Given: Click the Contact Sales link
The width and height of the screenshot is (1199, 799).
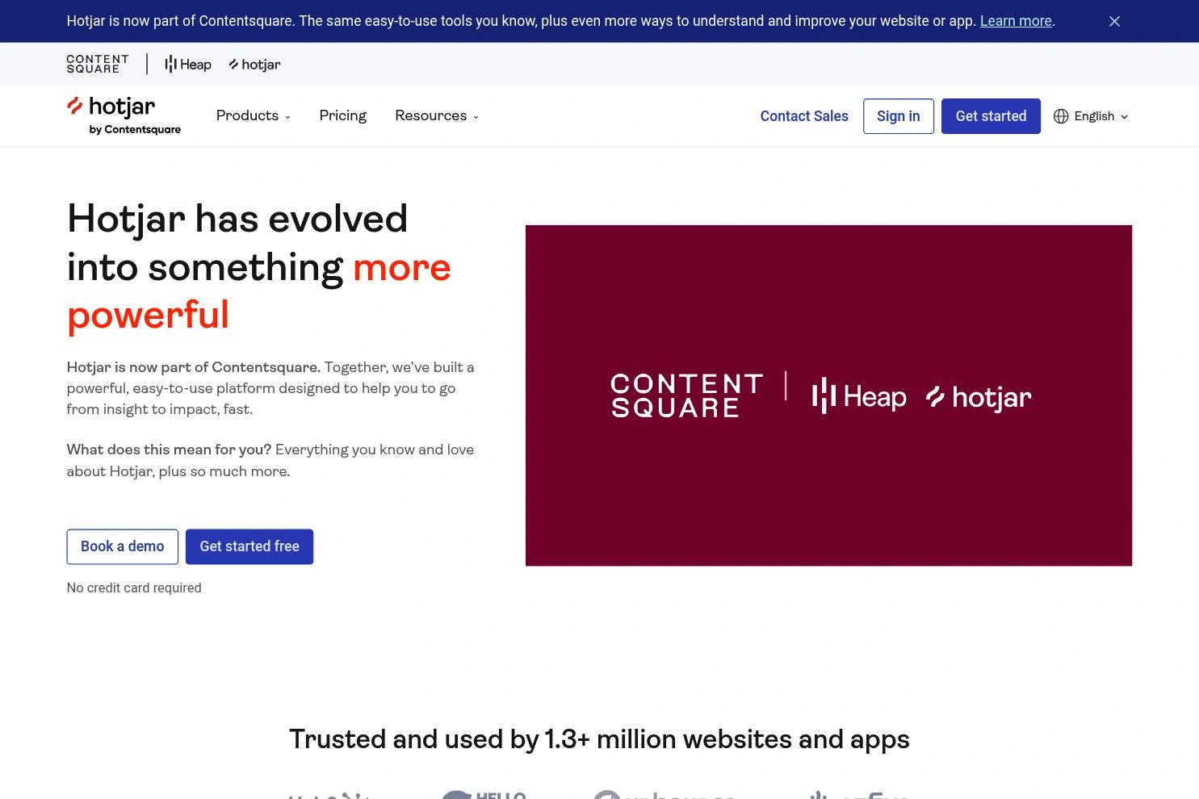Looking at the screenshot, I should [x=804, y=116].
